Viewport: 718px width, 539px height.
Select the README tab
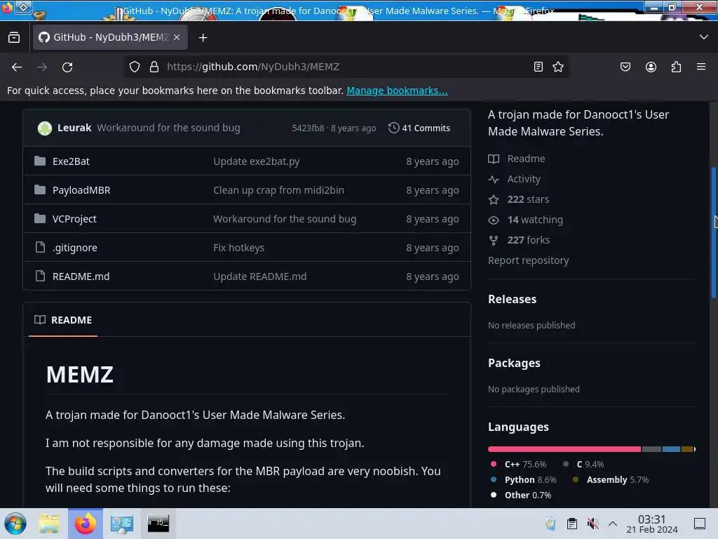tap(63, 320)
